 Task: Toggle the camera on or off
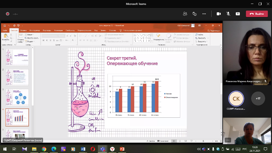[219, 14]
